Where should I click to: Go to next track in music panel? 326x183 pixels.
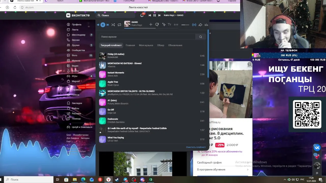108,25
